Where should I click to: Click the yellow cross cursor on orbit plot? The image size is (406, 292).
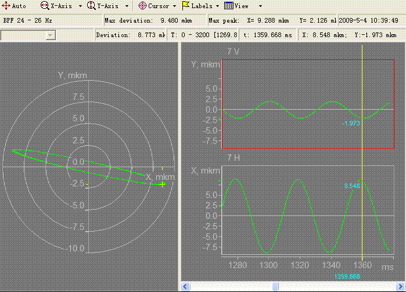click(163, 184)
